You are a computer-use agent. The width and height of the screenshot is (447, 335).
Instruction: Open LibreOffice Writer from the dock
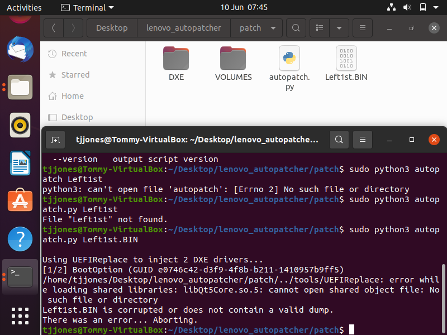pyautogui.click(x=20, y=163)
